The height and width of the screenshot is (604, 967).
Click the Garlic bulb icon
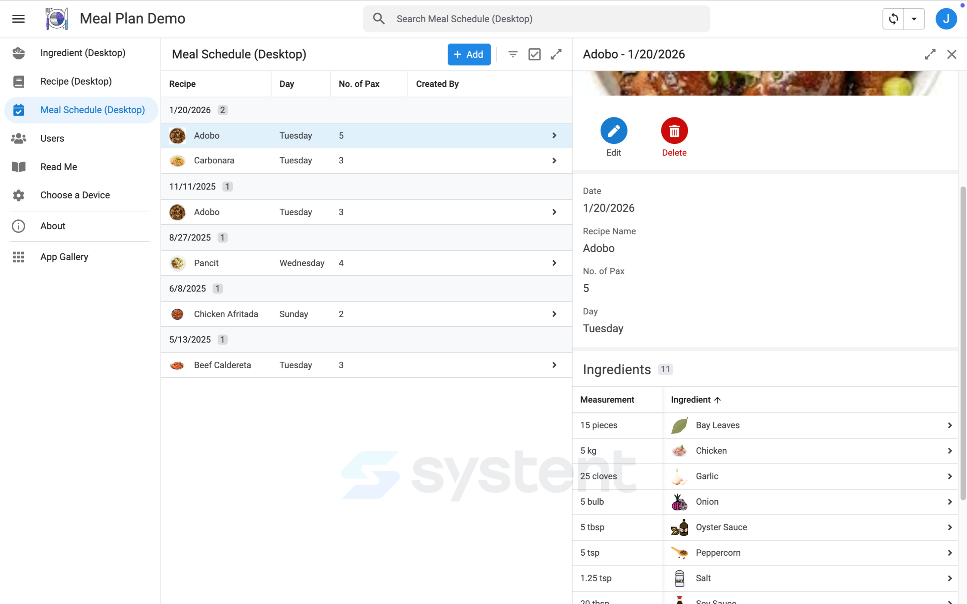coord(679,476)
